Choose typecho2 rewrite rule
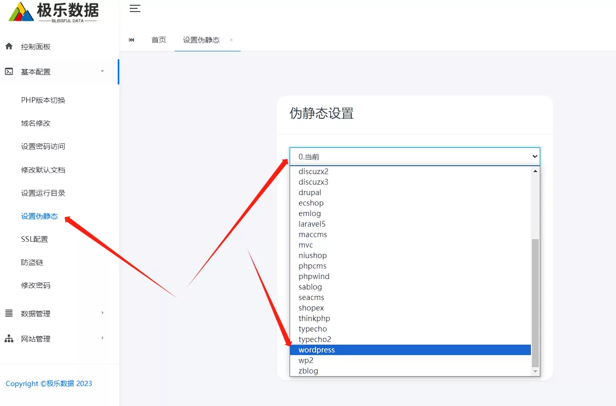 (x=410, y=339)
